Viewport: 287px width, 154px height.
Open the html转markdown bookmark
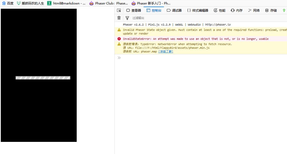point(66,3)
